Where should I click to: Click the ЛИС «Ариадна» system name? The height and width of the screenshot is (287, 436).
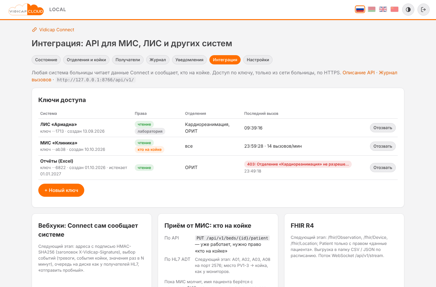[x=58, y=124]
